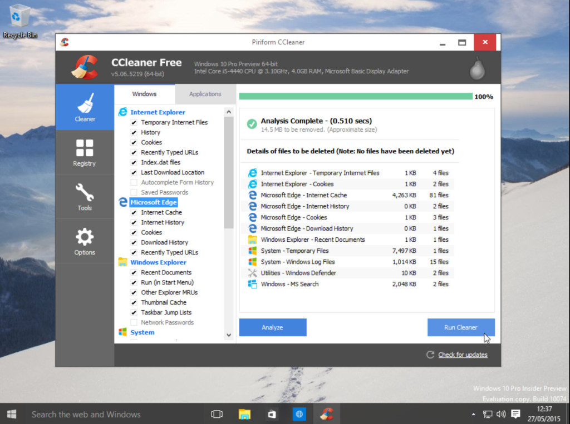Click the taskbar clock and date

tap(544, 414)
